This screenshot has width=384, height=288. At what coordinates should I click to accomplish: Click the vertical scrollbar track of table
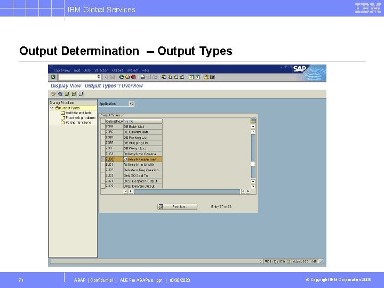click(x=253, y=156)
